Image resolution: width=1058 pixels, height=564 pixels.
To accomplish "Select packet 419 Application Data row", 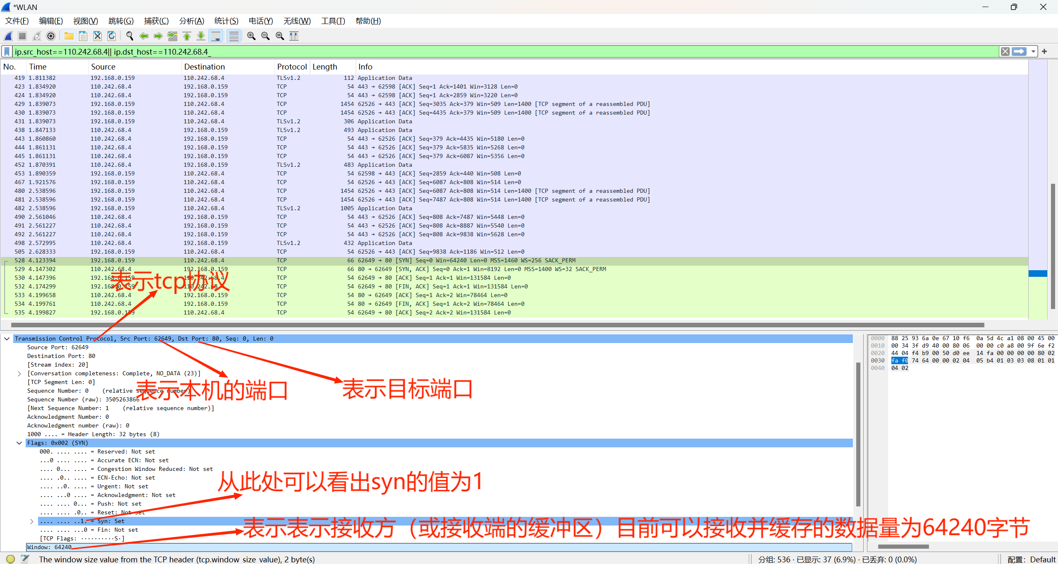I will pos(514,78).
